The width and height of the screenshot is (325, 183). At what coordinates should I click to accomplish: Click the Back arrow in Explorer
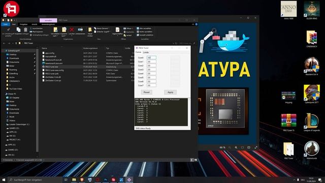4,43
